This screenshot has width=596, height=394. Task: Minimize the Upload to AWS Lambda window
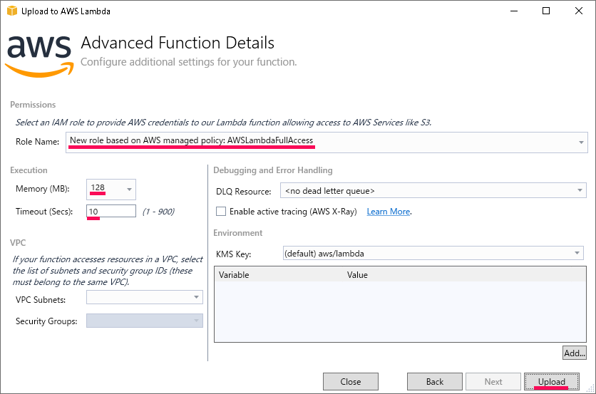pyautogui.click(x=514, y=11)
